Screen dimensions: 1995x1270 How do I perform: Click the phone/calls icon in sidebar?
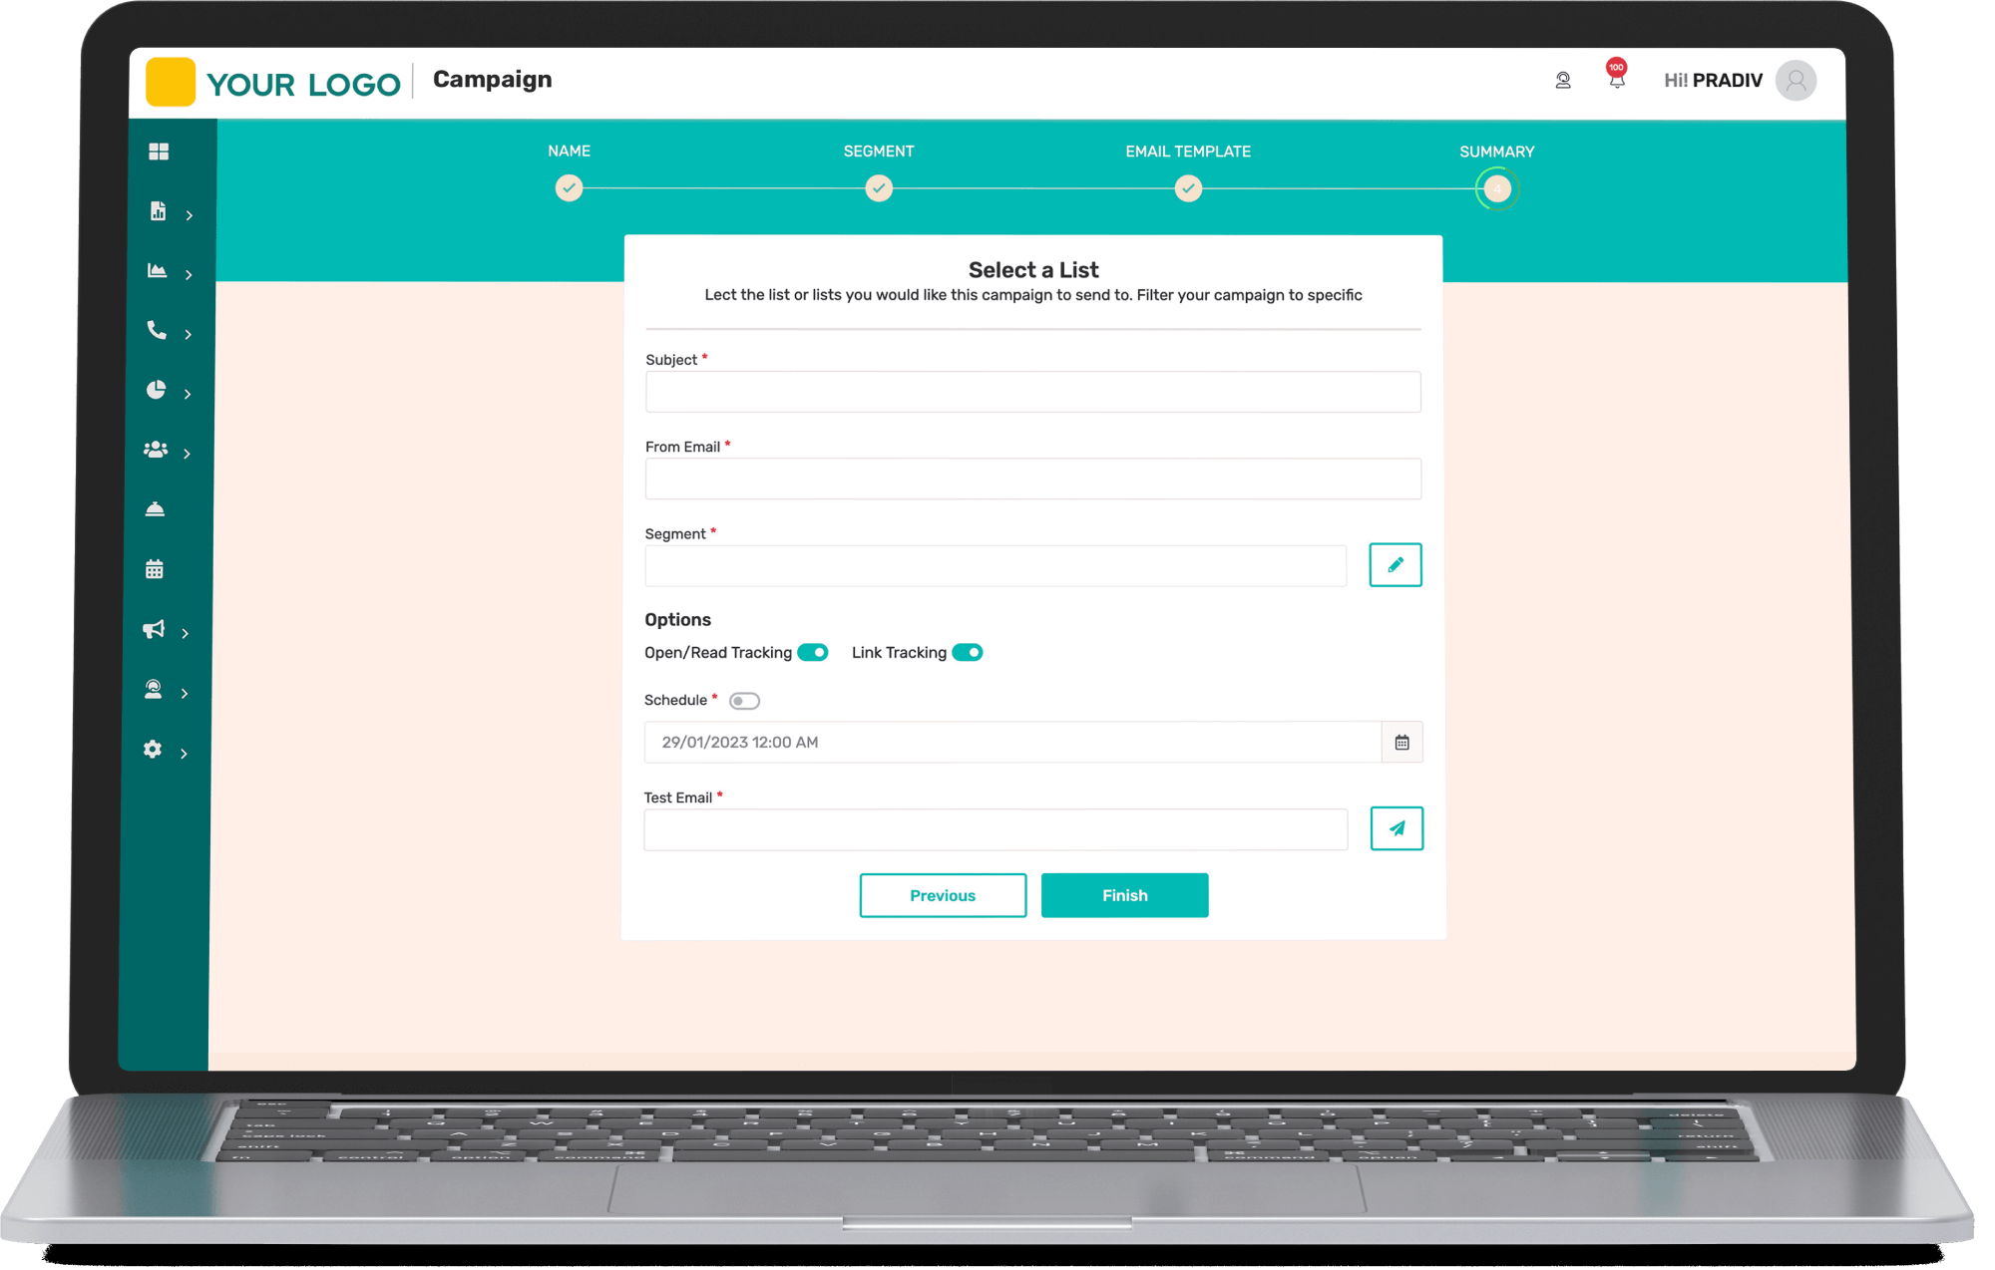(159, 330)
